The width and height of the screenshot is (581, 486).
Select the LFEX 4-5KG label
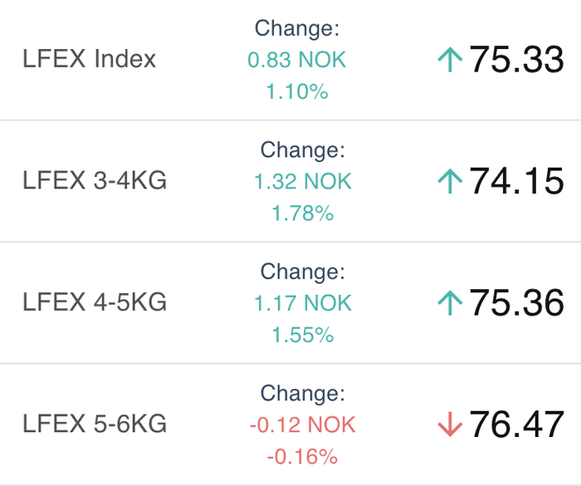95,302
